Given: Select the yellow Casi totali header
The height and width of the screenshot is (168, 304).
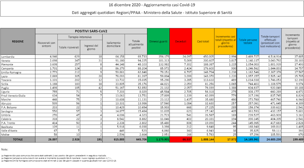Looking at the screenshot, I should pos(203,42).
